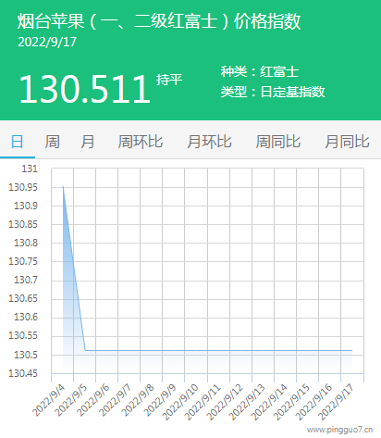Select the 月同比 tab
This screenshot has height=438, width=381.
[x=347, y=142]
